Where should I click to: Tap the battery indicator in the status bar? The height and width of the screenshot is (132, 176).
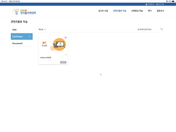tap(173, 1)
